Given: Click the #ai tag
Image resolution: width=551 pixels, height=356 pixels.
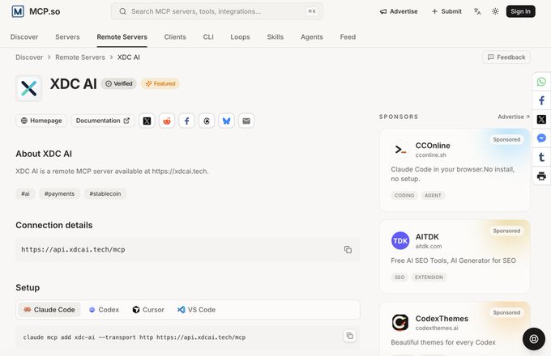Looking at the screenshot, I should coord(25,193).
